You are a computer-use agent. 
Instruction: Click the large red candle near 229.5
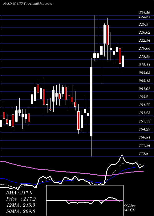click(x=107, y=35)
